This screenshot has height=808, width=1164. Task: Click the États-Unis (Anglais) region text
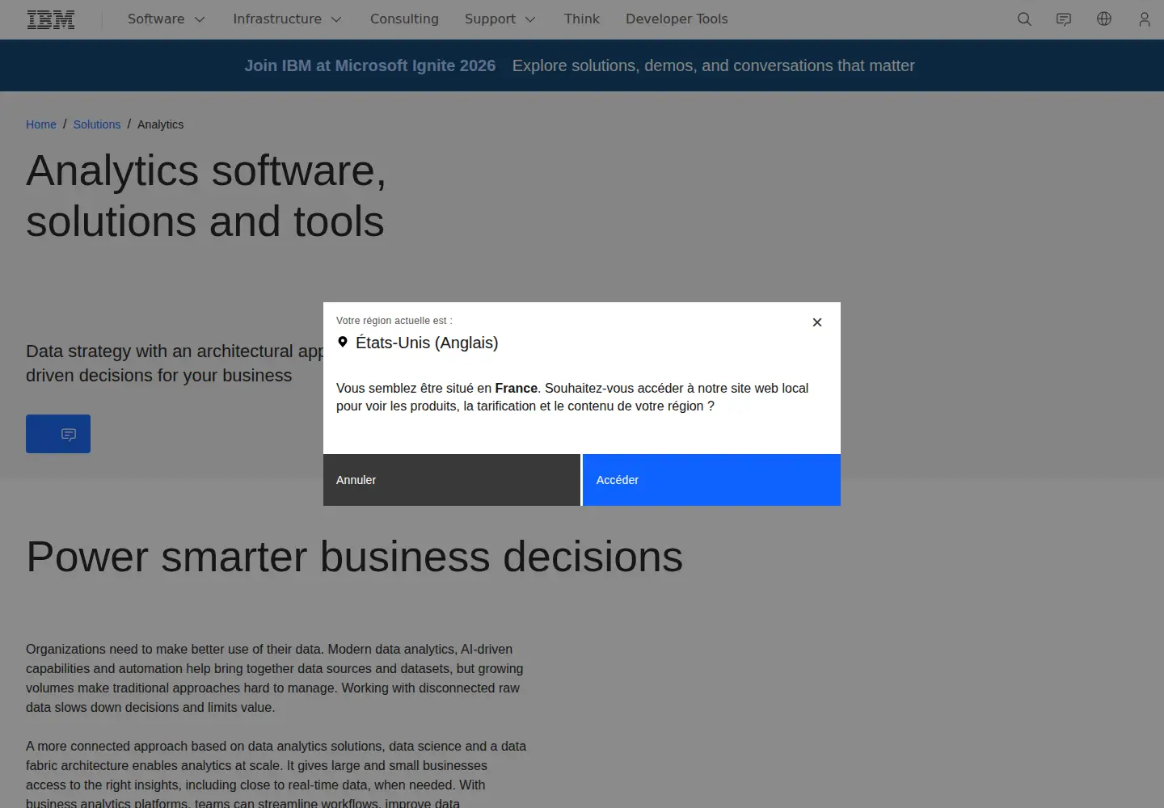point(427,343)
